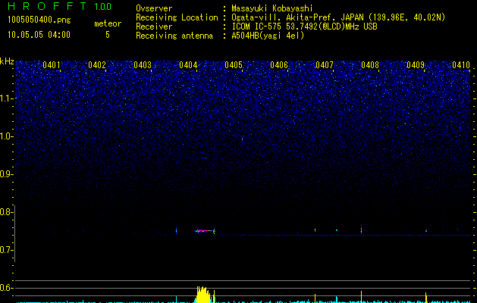Click the 0408 time marker
The height and width of the screenshot is (303, 477).
click(x=370, y=65)
